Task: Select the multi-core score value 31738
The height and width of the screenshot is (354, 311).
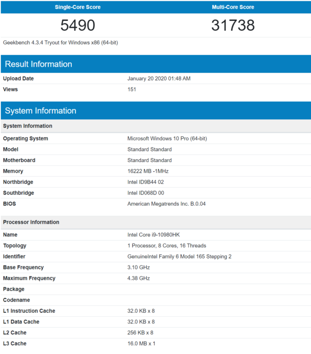Action: [x=233, y=25]
